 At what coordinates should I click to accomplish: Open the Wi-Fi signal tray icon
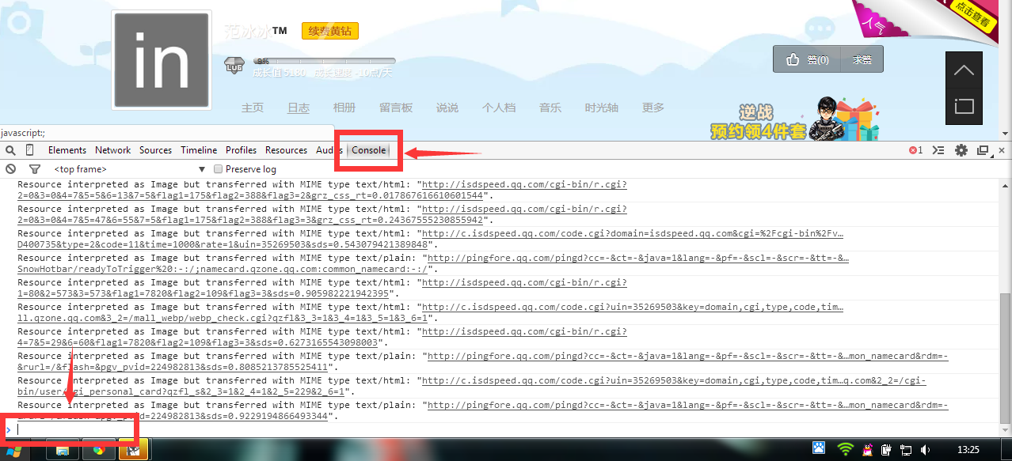click(x=846, y=449)
